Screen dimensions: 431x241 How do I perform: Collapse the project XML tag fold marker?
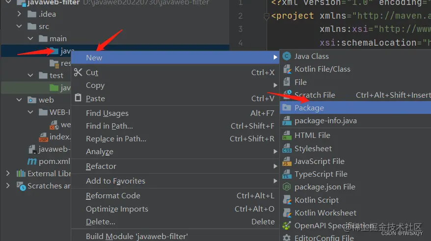tap(267, 17)
